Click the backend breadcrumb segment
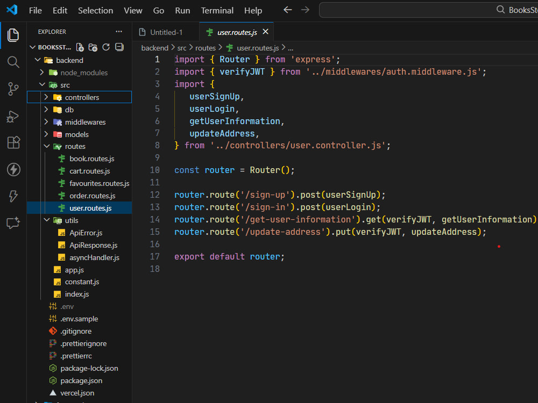Viewport: 538px width, 403px height. 155,48
